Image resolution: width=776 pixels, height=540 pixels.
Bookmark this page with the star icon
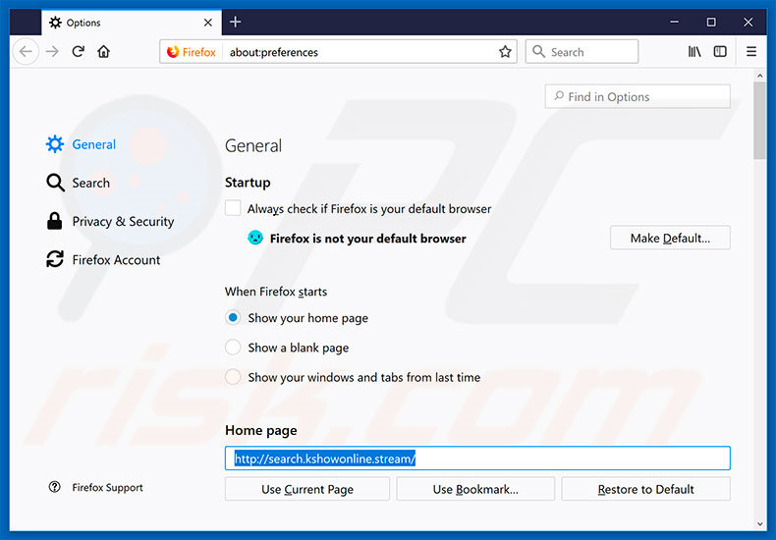(x=505, y=51)
